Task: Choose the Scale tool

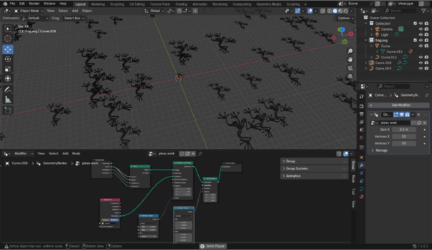Action: click(8, 69)
